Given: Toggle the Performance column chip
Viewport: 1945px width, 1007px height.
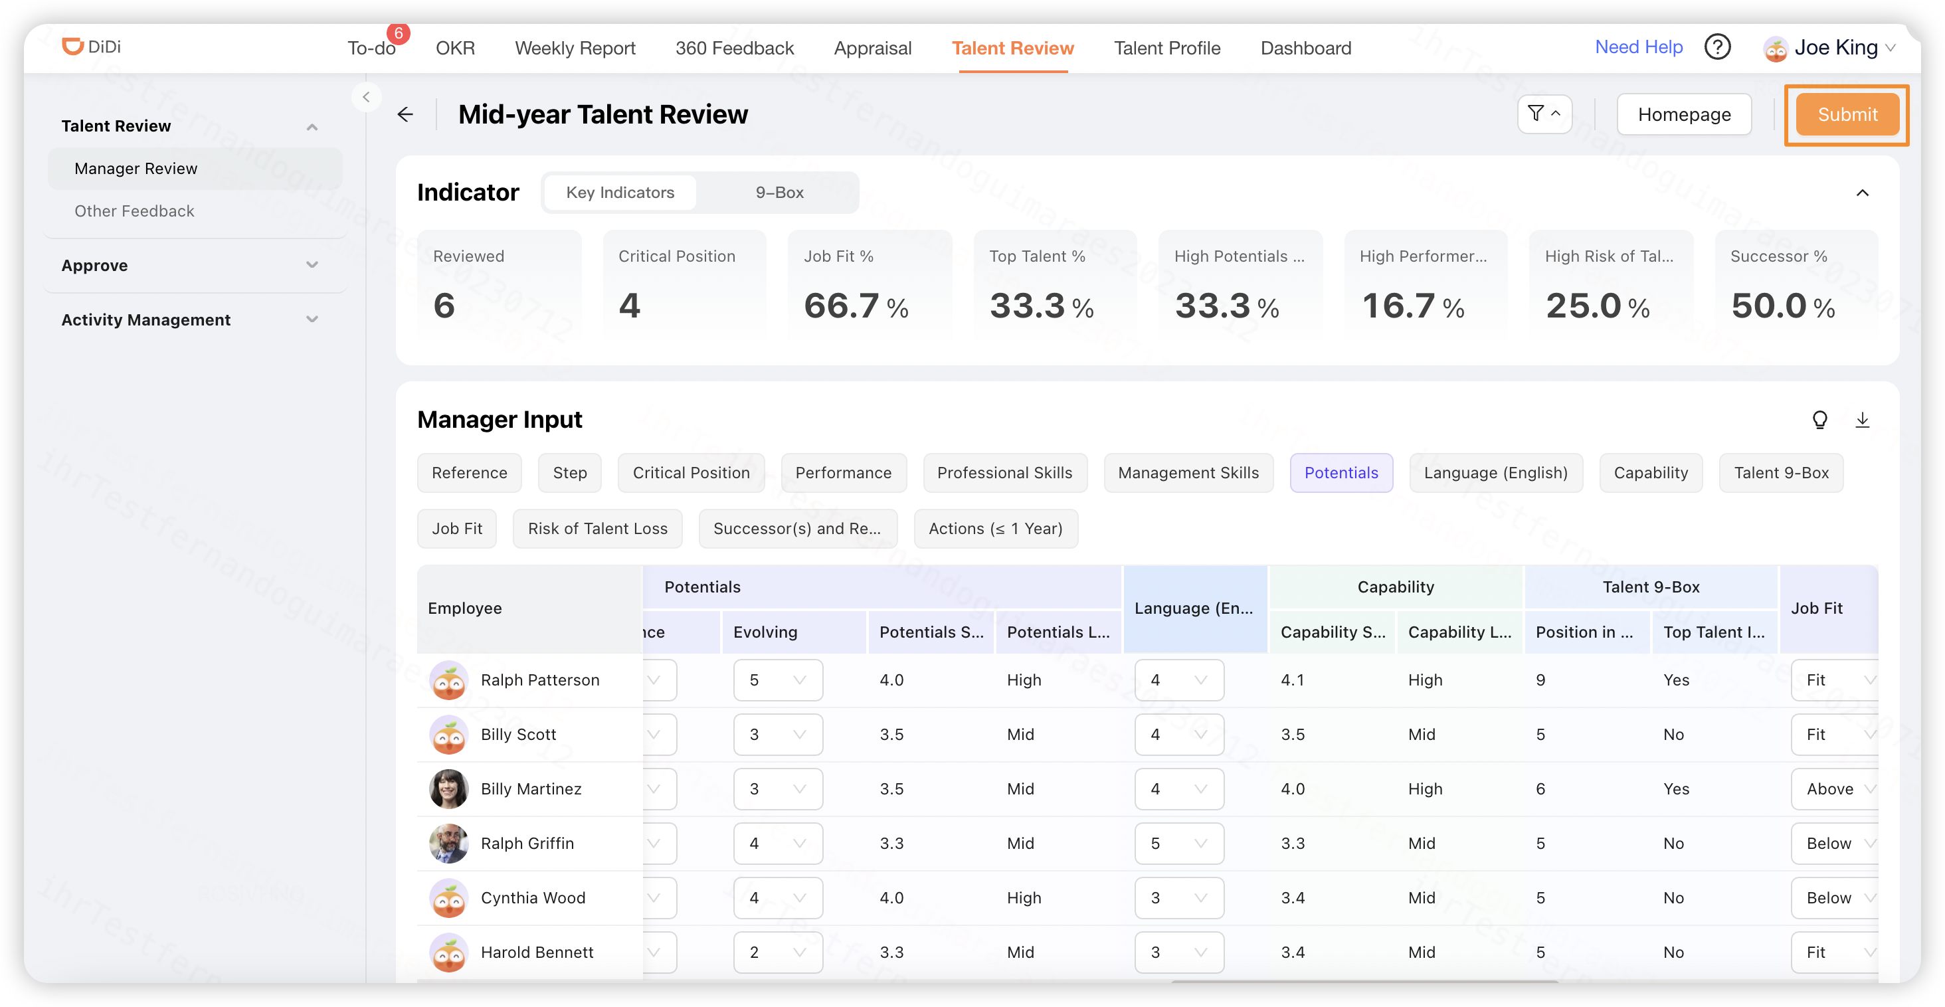Looking at the screenshot, I should pos(844,472).
